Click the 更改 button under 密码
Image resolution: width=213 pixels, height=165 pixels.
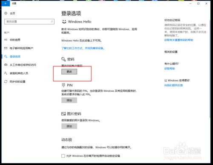click(x=69, y=72)
